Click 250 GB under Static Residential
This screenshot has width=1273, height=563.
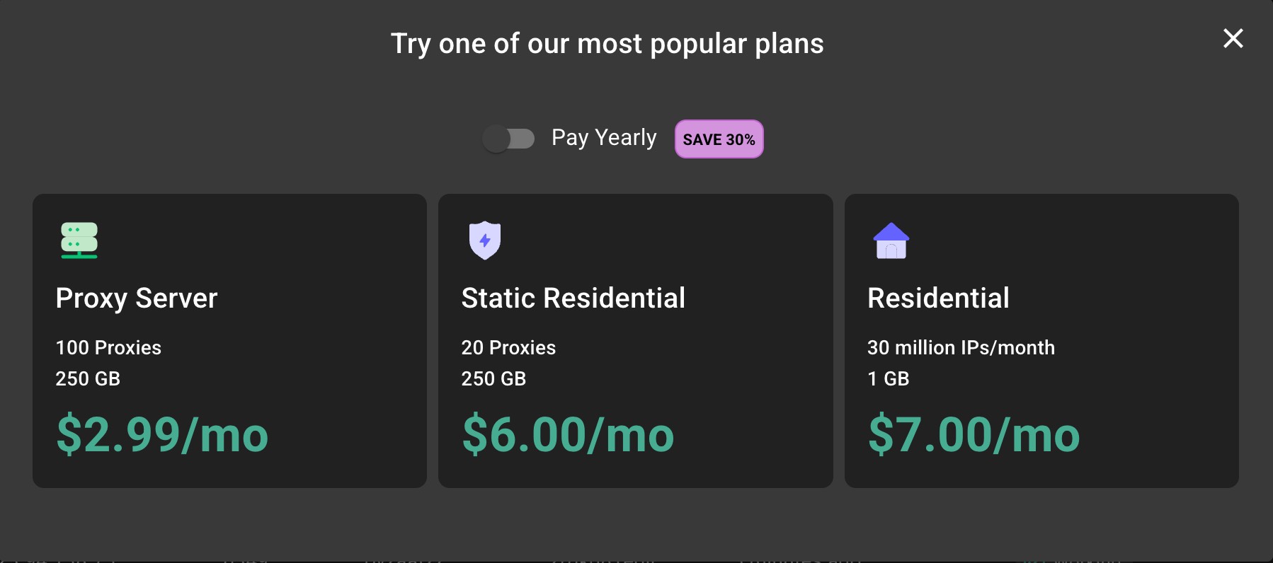tap(493, 379)
